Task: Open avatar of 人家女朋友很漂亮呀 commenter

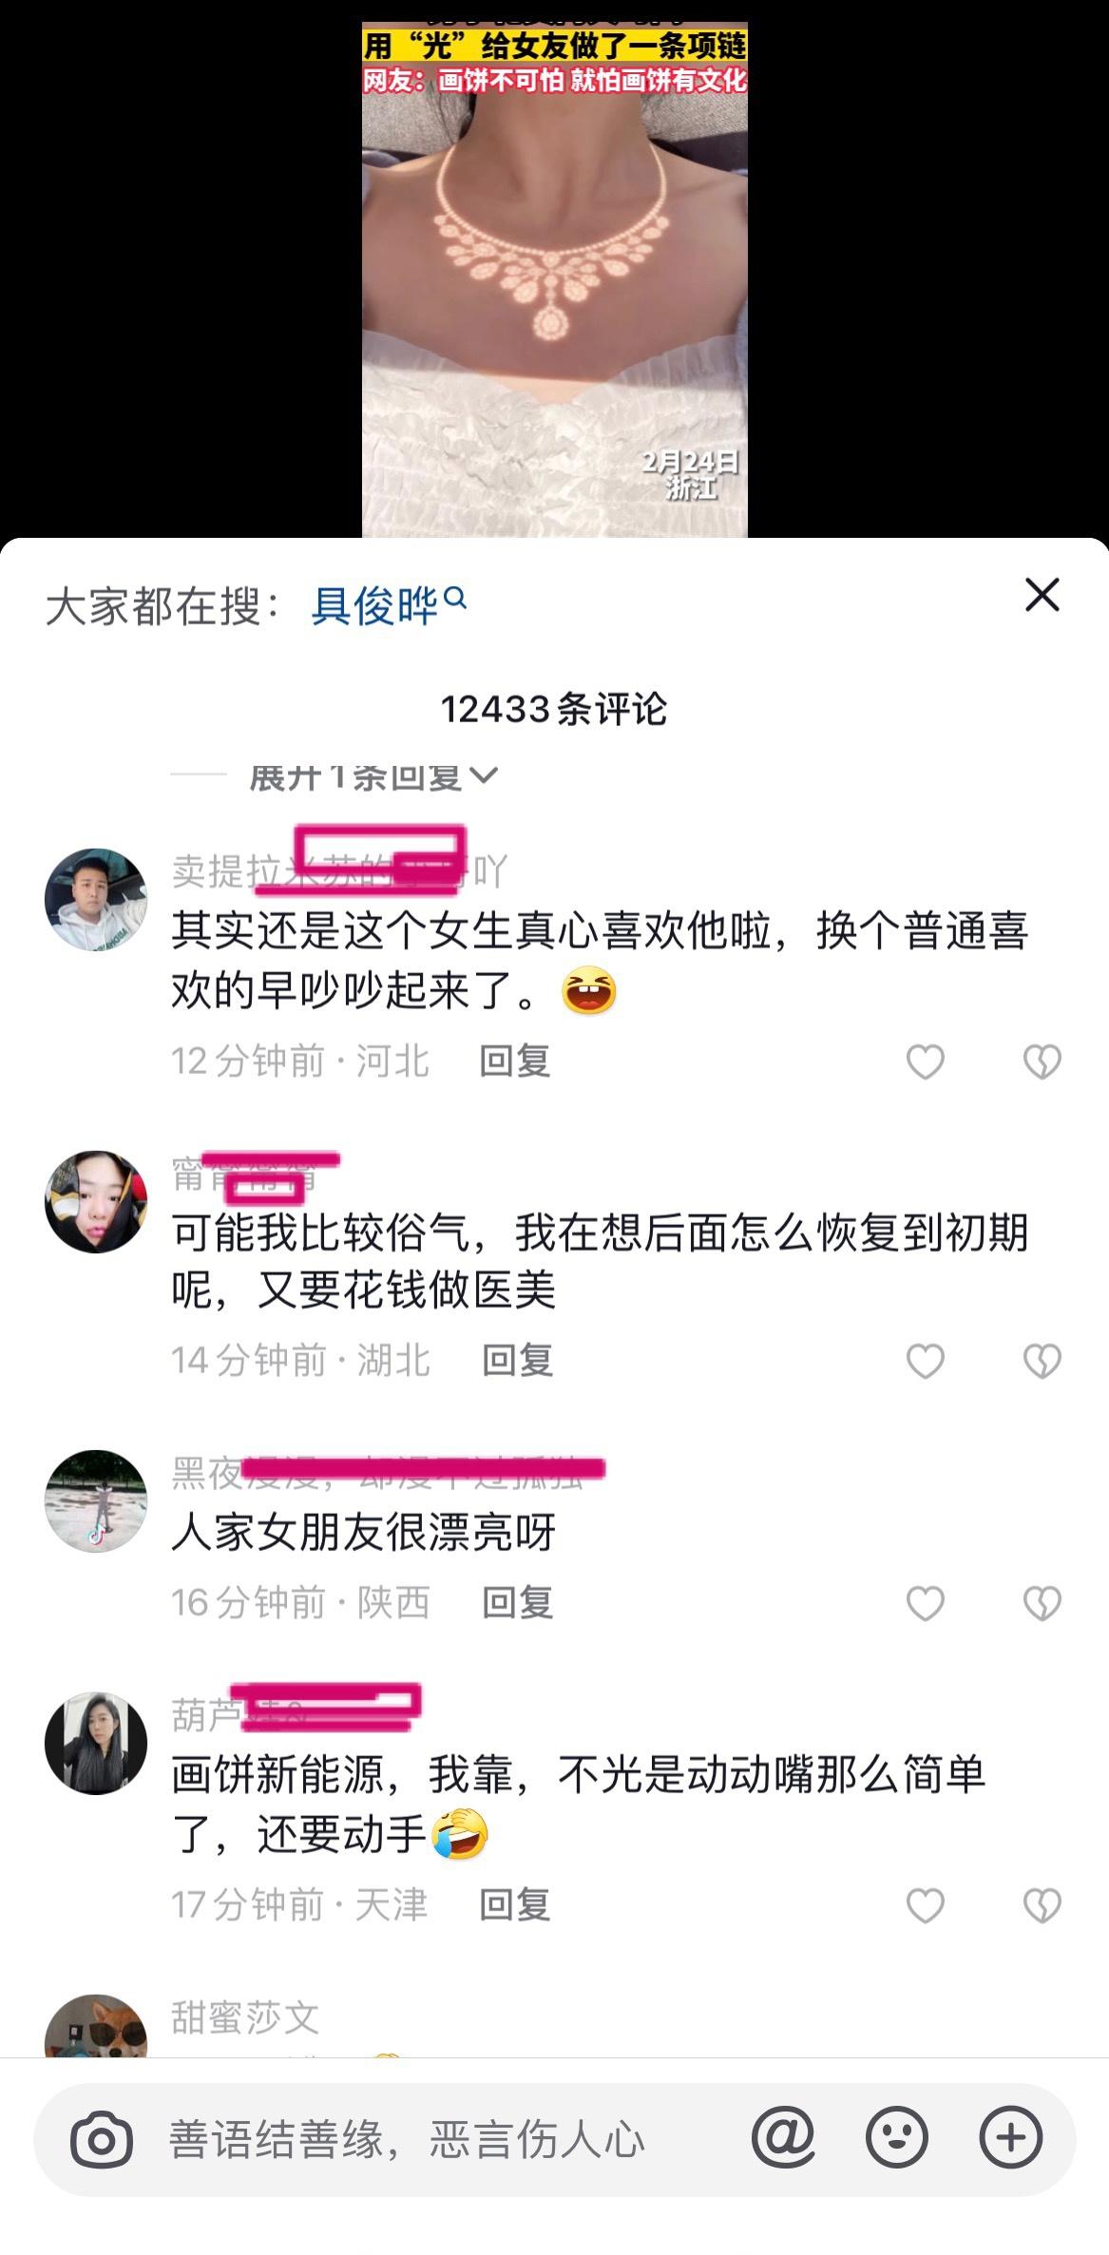Action: point(96,1501)
